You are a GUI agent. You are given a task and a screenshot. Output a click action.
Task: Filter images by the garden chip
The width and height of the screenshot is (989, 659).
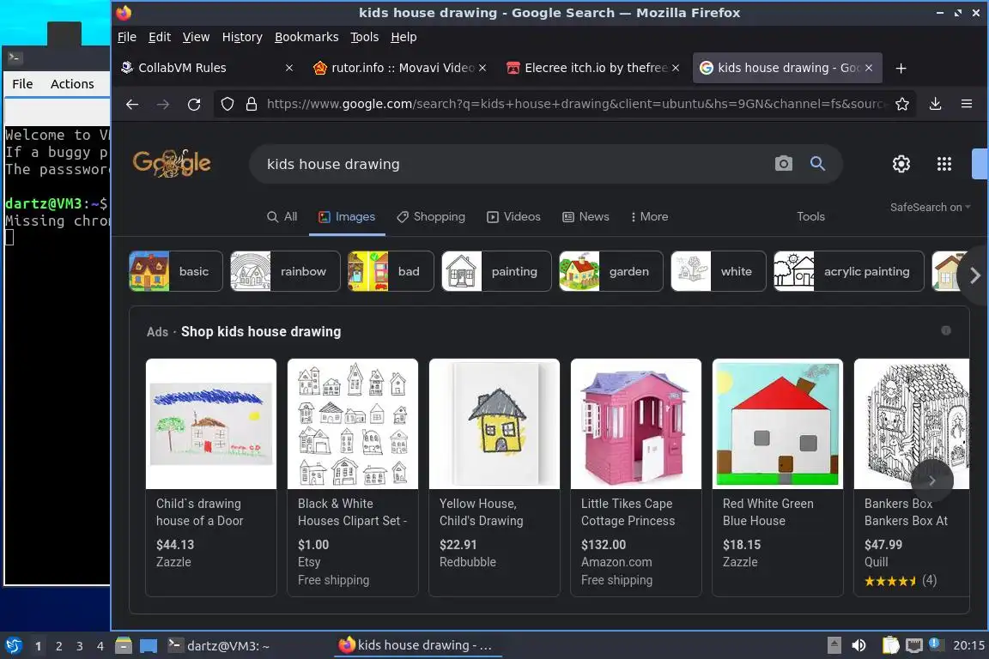click(x=610, y=271)
